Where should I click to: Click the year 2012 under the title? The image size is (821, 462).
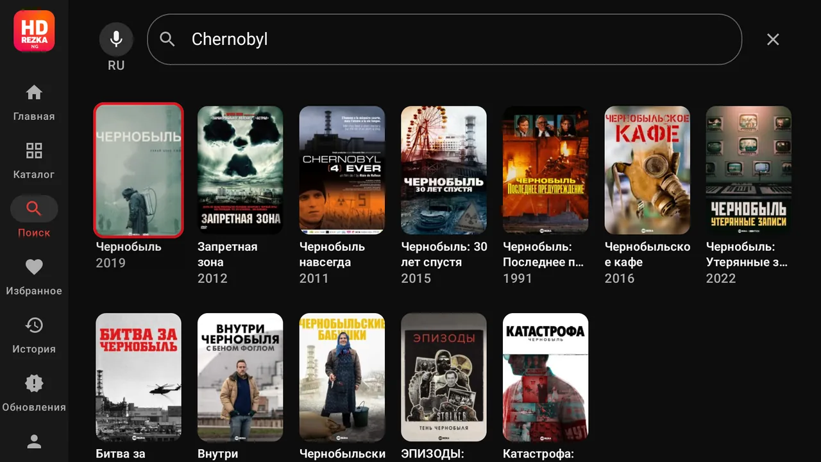click(x=212, y=278)
